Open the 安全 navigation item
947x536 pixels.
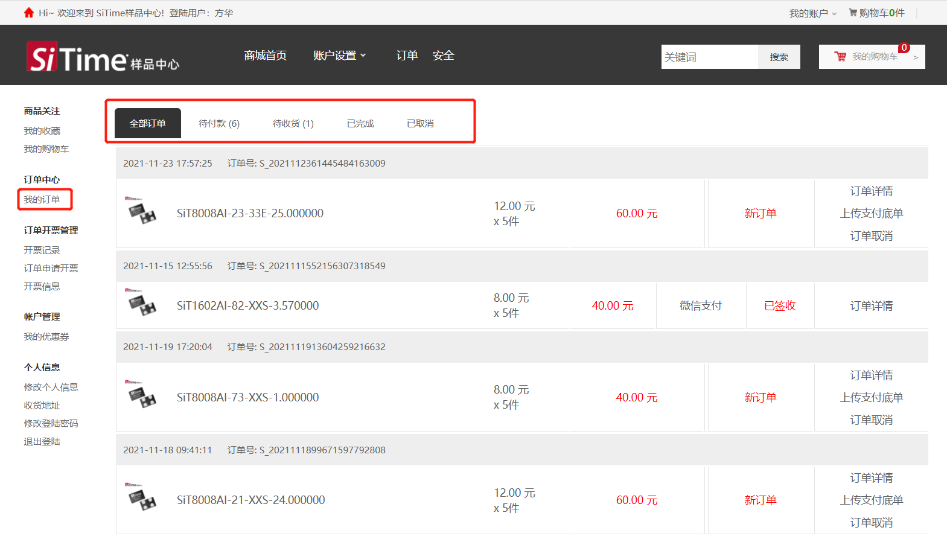(x=444, y=56)
